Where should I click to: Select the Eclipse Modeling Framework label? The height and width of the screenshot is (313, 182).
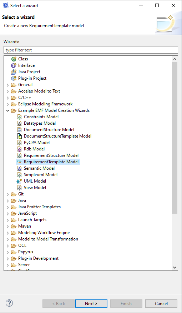45,104
